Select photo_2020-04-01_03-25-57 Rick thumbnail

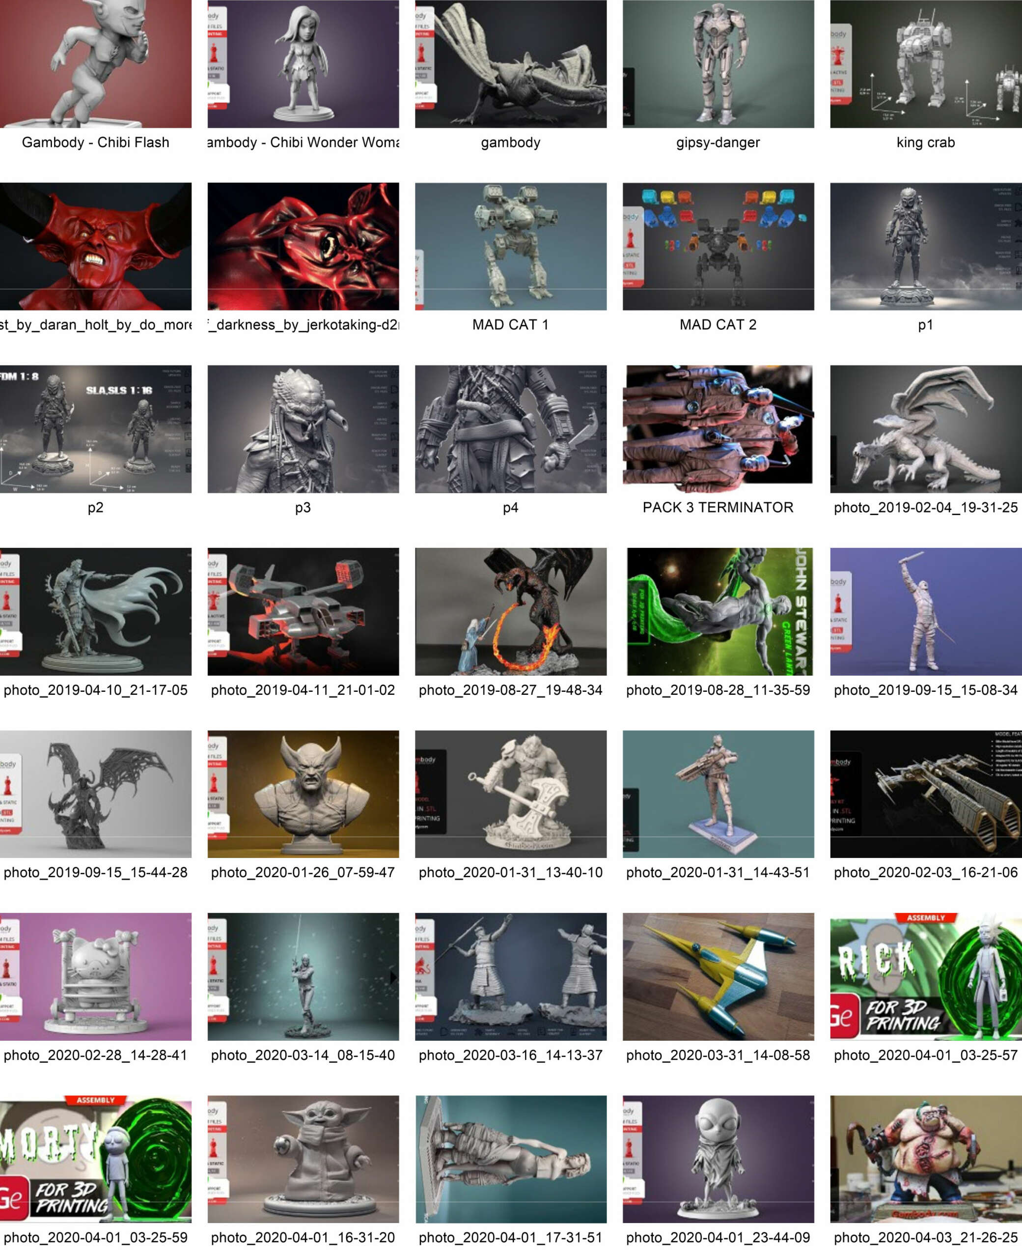click(926, 976)
